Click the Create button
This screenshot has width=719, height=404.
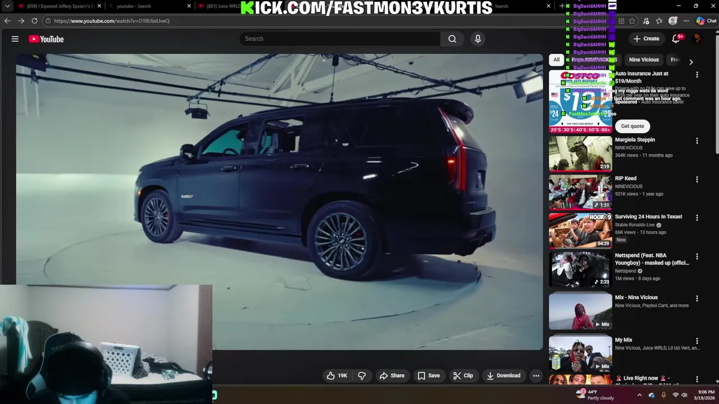pos(647,39)
